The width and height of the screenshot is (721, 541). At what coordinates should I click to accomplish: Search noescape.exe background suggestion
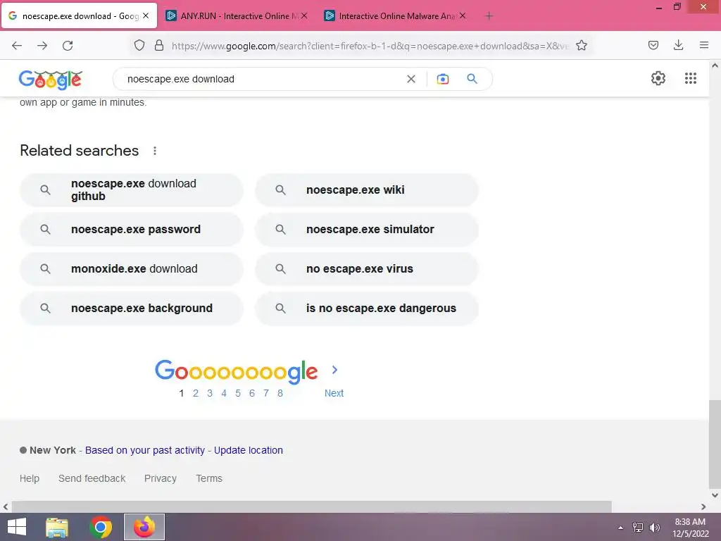click(x=132, y=309)
